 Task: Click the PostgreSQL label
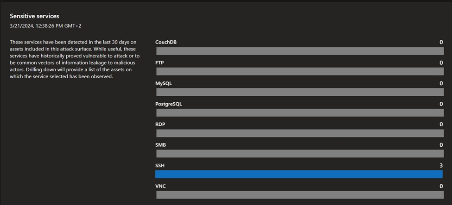pyautogui.click(x=168, y=104)
